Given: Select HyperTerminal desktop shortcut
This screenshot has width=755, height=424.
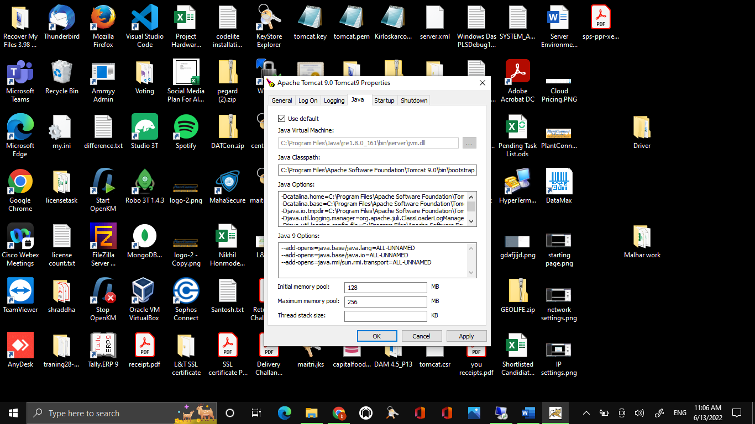Looking at the screenshot, I should (518, 187).
